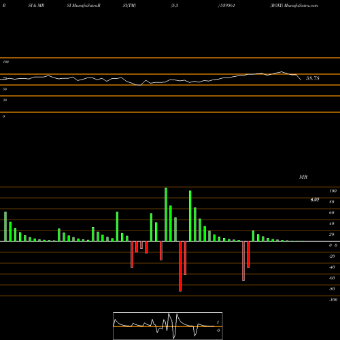Click the 58.78 RSI value label
The height and width of the screenshot is (340, 340).
[313, 78]
